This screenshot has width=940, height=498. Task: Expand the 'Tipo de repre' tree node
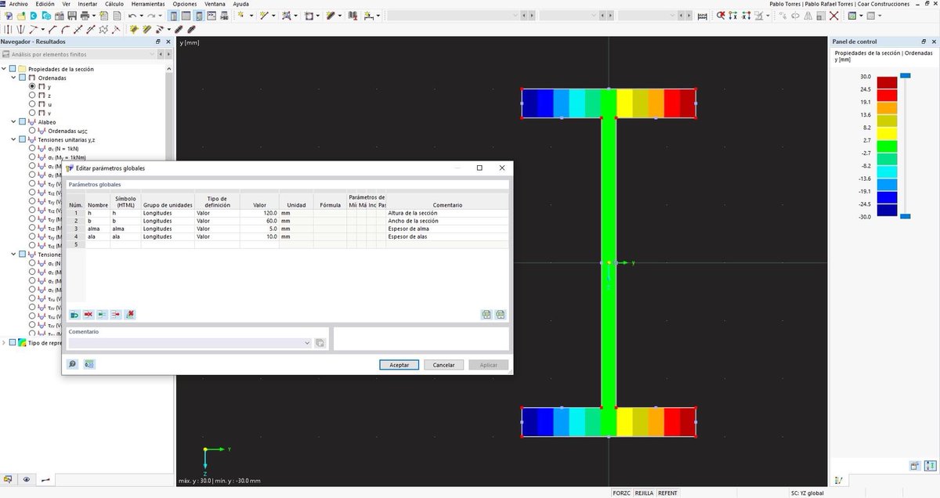click(x=5, y=342)
